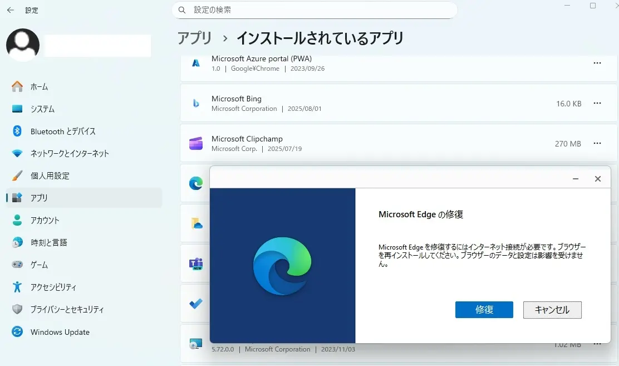
Task: Click the Apps sidebar icon
Action: pyautogui.click(x=17, y=198)
